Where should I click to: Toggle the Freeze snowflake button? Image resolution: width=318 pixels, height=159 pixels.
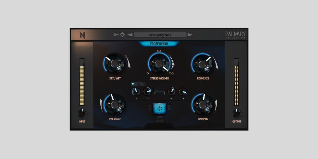click(160, 109)
